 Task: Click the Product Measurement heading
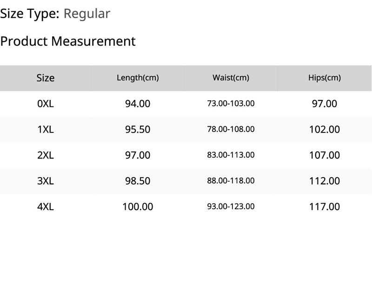click(68, 41)
